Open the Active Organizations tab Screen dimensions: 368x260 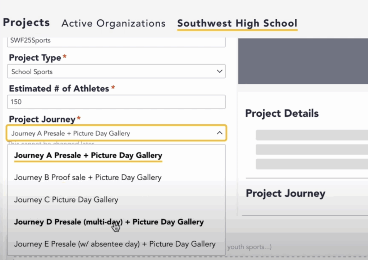click(x=113, y=23)
